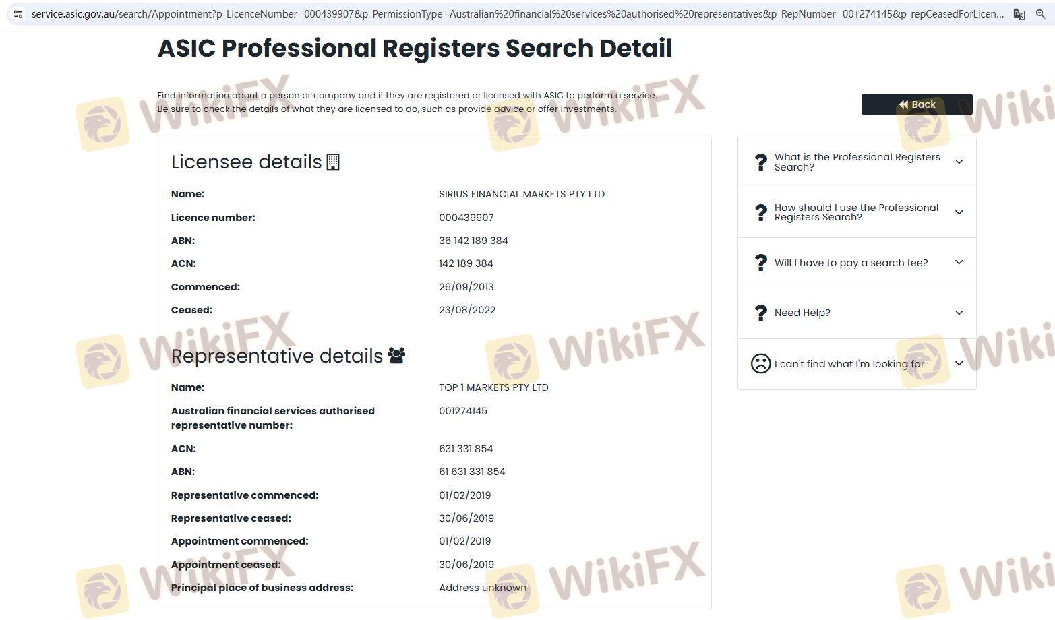The image size is (1055, 620).
Task: Click the browser URL address field
Action: (512, 13)
